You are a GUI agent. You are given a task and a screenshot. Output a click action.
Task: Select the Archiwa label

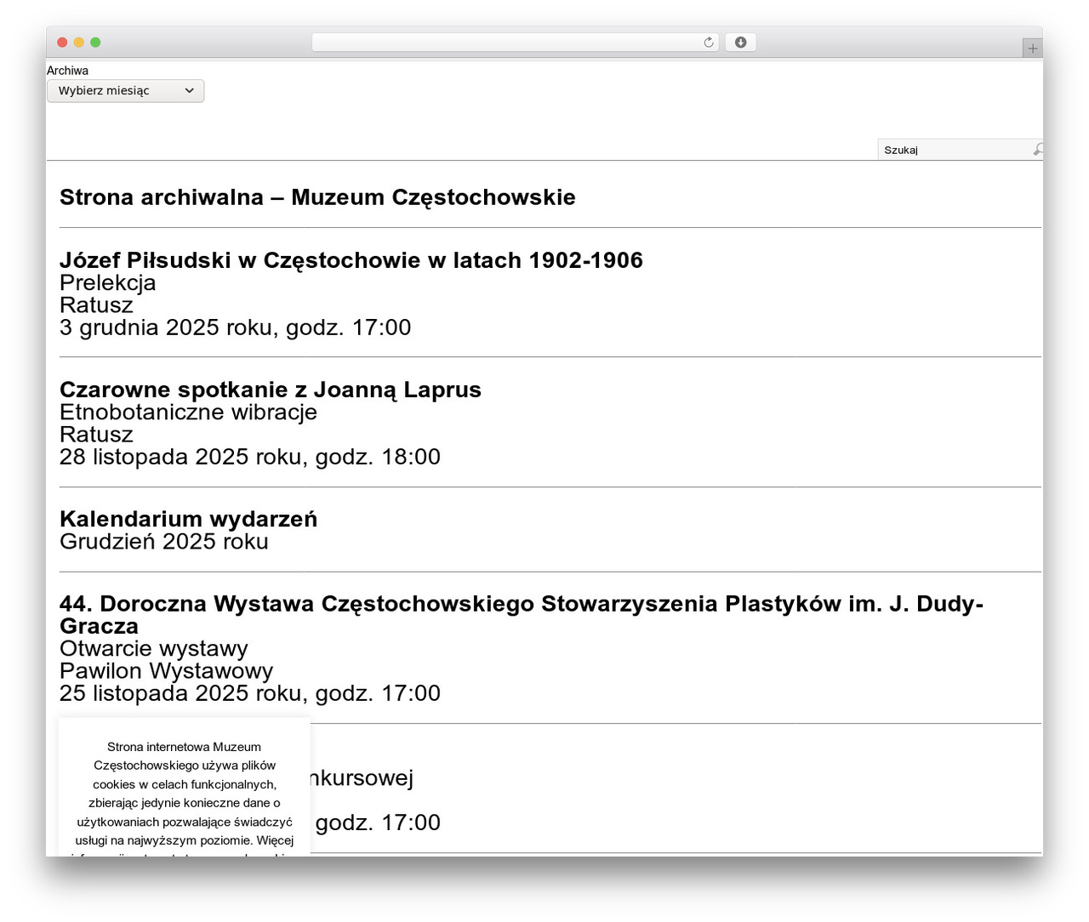coord(67,71)
